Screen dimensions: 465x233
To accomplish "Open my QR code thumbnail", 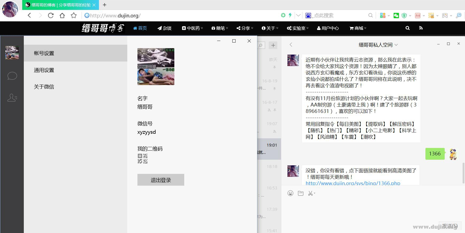I will 143,159.
